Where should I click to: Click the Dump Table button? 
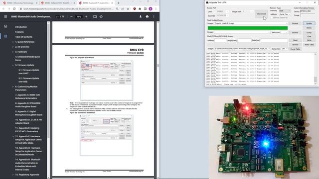[295, 49]
